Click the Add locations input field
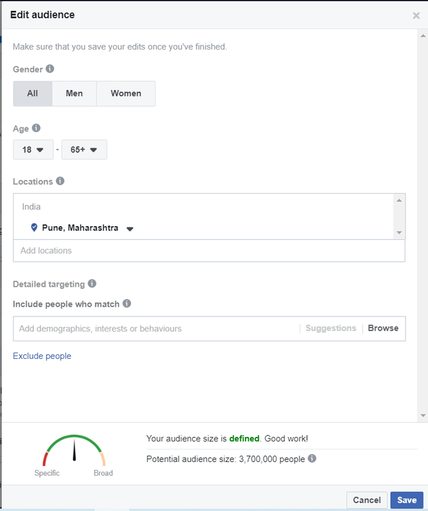The image size is (428, 511). click(x=208, y=251)
